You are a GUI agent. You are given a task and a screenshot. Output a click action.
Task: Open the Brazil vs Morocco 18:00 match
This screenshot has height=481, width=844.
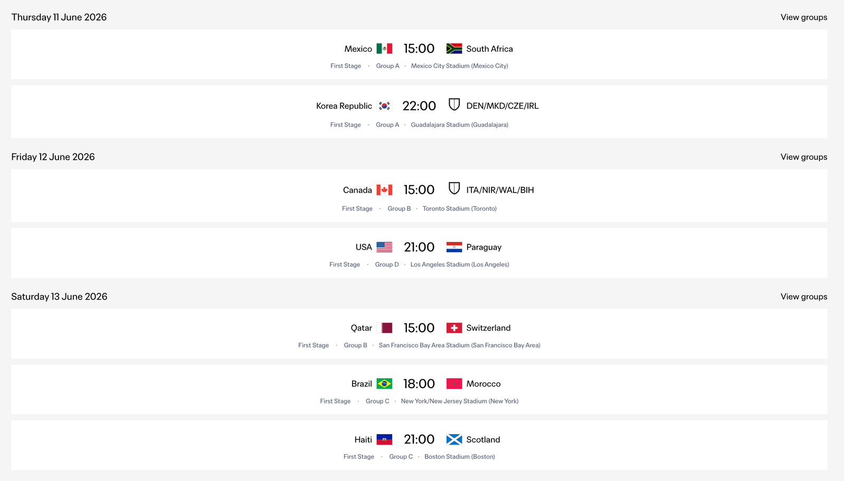(x=419, y=384)
